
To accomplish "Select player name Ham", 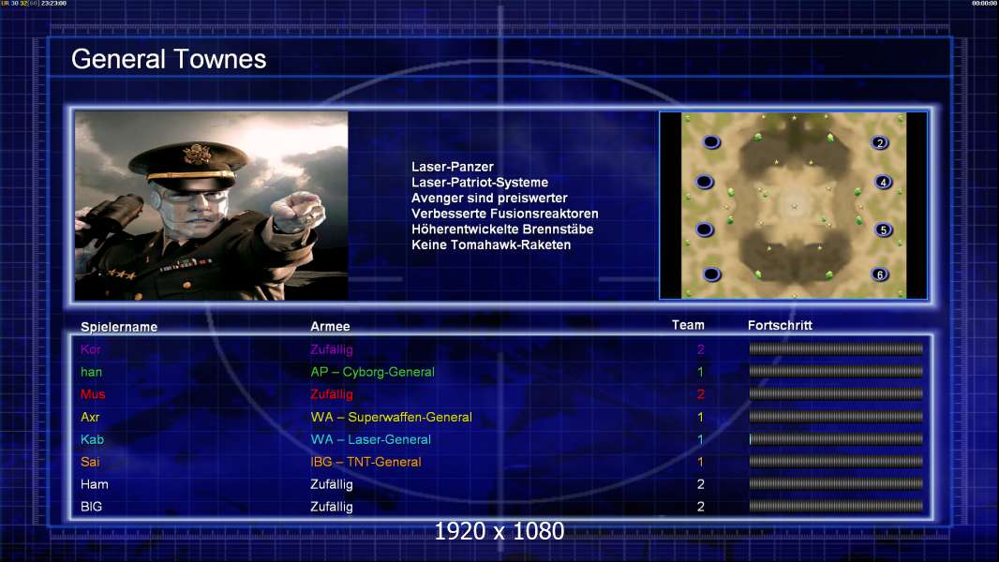I will [95, 484].
